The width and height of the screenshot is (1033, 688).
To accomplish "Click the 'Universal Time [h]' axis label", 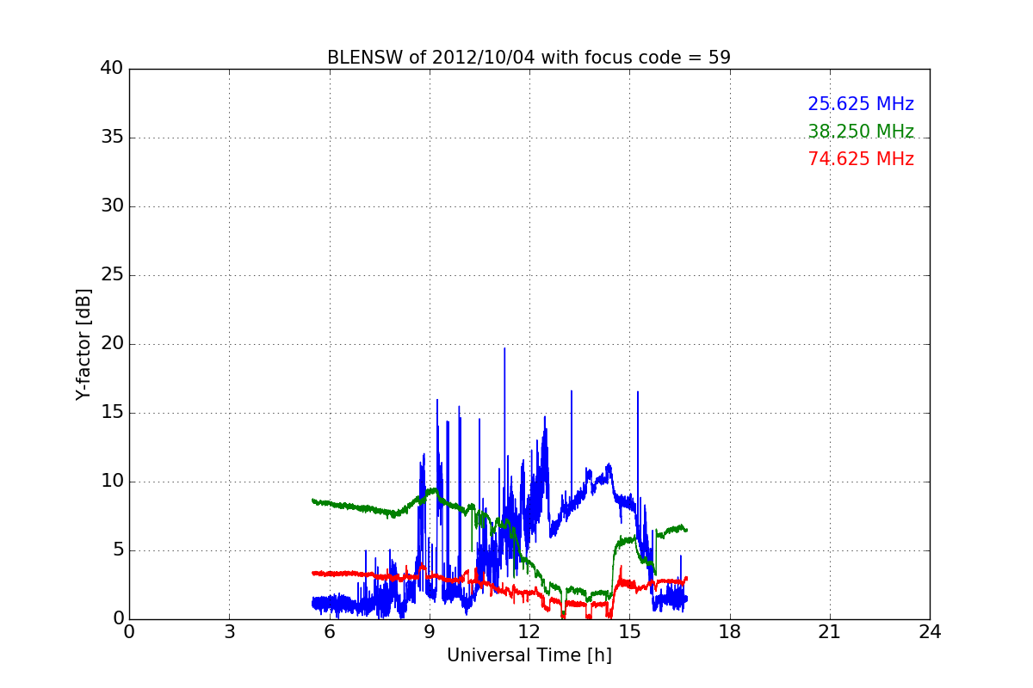I will (529, 655).
